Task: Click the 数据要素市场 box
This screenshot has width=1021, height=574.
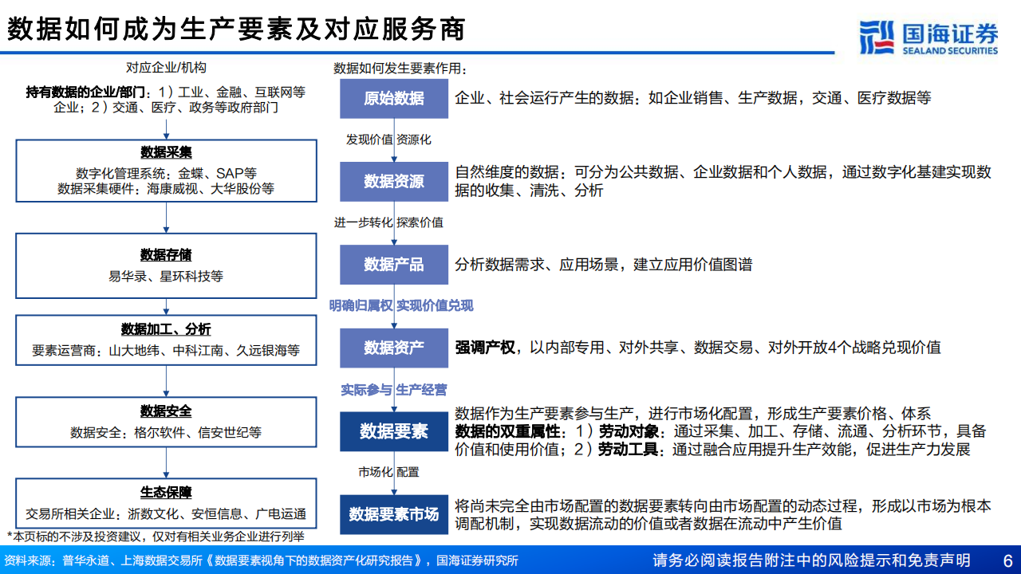Action: pyautogui.click(x=394, y=514)
